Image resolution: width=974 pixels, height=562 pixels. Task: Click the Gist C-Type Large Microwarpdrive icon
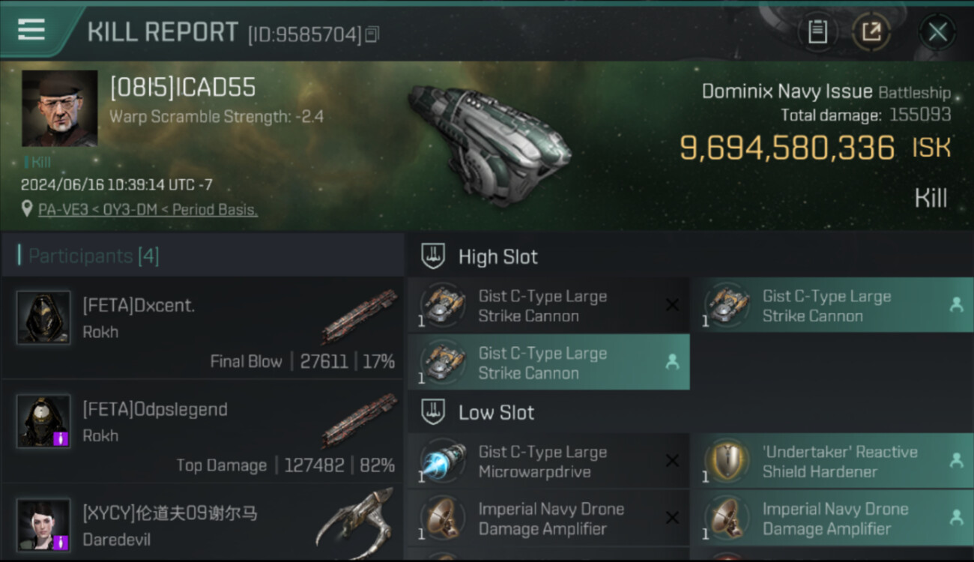[443, 462]
